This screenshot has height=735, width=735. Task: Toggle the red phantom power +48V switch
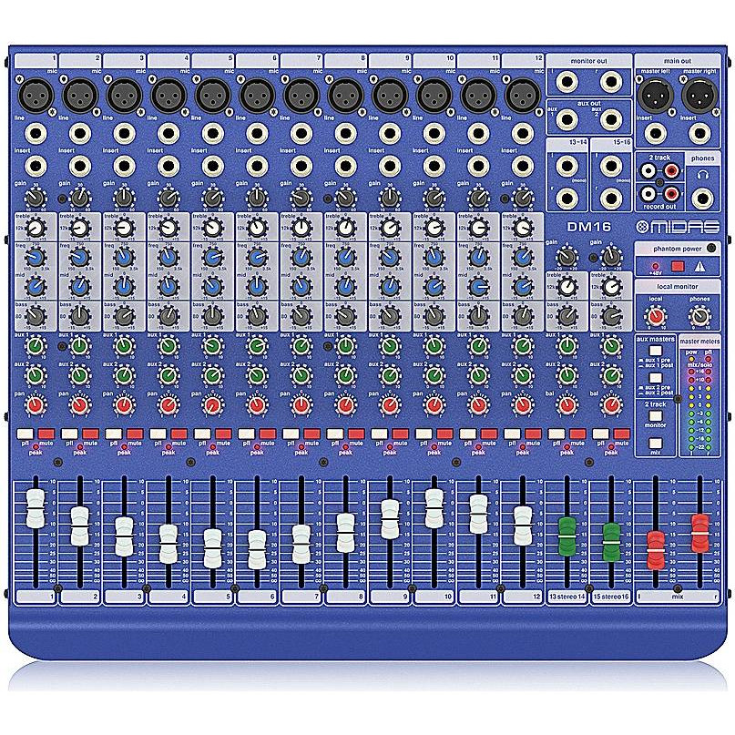678,266
